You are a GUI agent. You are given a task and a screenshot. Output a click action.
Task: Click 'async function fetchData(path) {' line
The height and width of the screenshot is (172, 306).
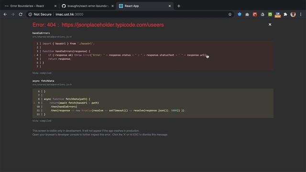67,99
